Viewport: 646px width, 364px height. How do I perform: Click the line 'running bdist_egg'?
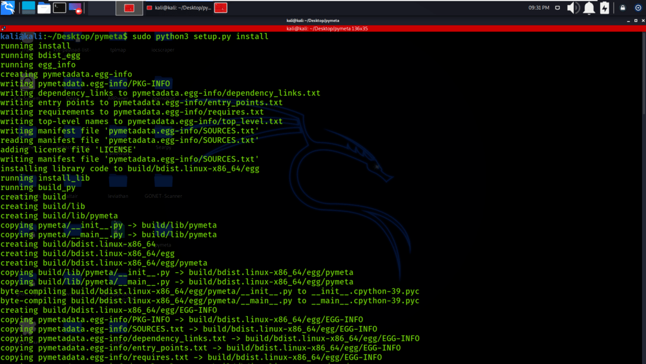tap(40, 56)
